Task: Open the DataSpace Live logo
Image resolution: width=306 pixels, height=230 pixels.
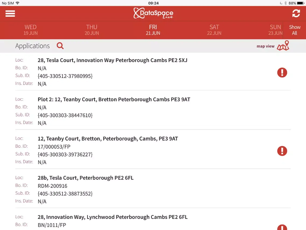Action: point(153,13)
